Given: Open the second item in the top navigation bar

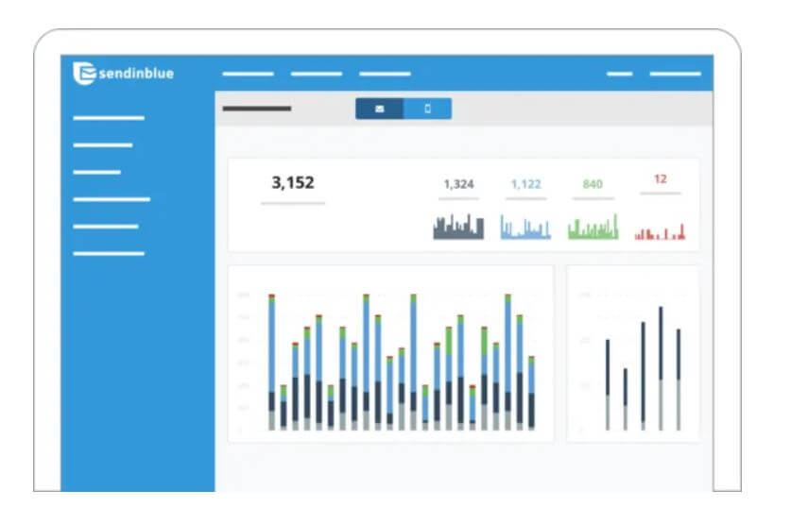Looking at the screenshot, I should coord(317,74).
